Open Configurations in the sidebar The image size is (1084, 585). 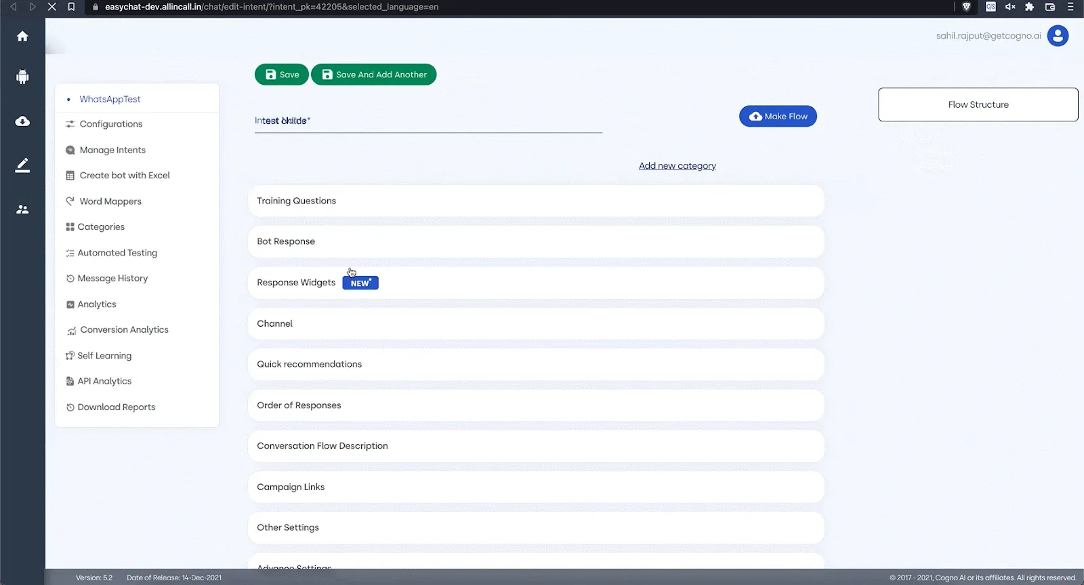tap(110, 124)
